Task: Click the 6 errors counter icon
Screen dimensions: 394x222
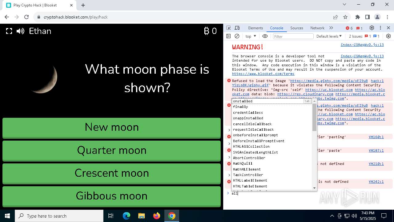Action: 349,28
